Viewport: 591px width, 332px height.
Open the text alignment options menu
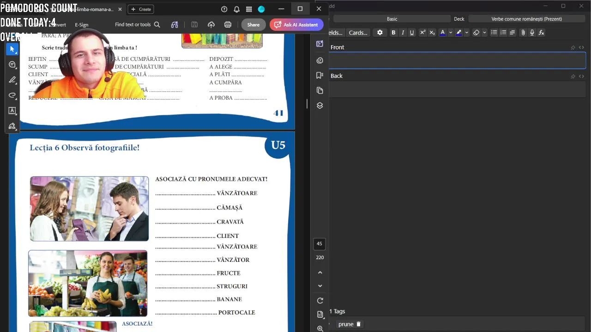(512, 33)
